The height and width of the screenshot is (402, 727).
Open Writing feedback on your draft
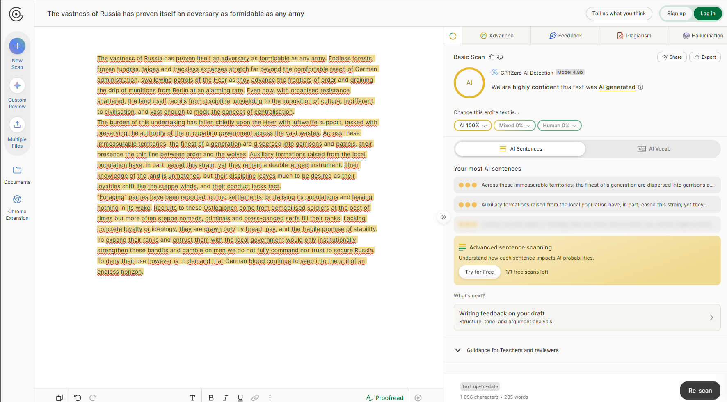[587, 317]
